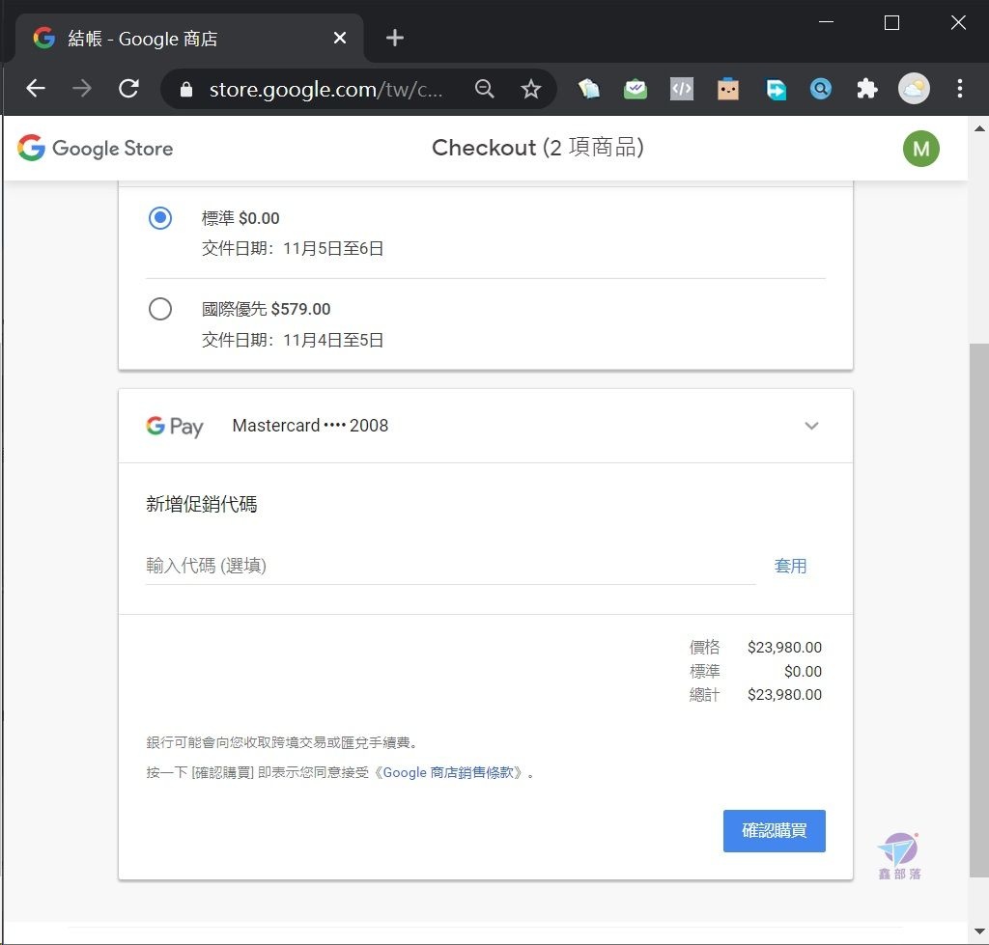Select the 國際優先 $579.00 shipping option
The width and height of the screenshot is (989, 945).
[x=160, y=309]
